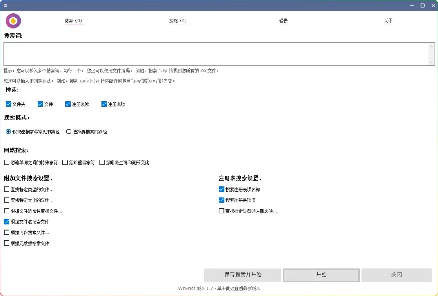The height and width of the screenshot is (296, 438).
Task: Enable 忽略单词之间的特殊字符
Action: pos(6,163)
